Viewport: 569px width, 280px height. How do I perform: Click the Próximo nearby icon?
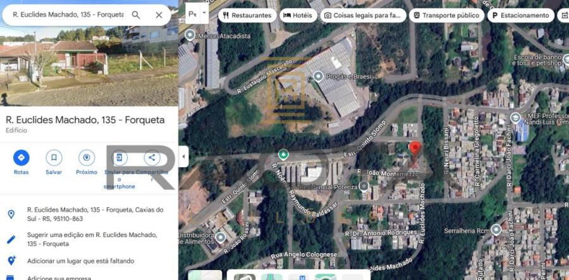[x=87, y=158]
